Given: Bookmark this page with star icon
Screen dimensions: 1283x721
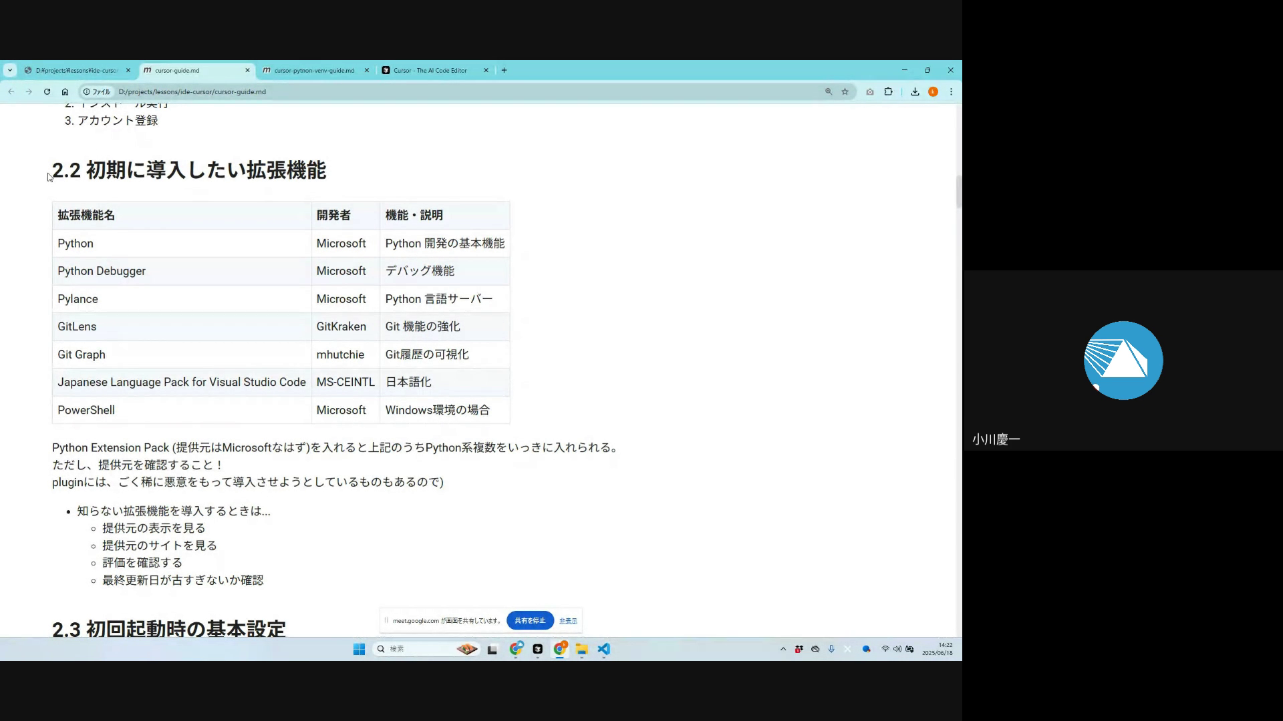Looking at the screenshot, I should (845, 91).
